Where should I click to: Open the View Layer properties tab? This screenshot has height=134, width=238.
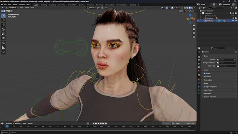[199, 64]
